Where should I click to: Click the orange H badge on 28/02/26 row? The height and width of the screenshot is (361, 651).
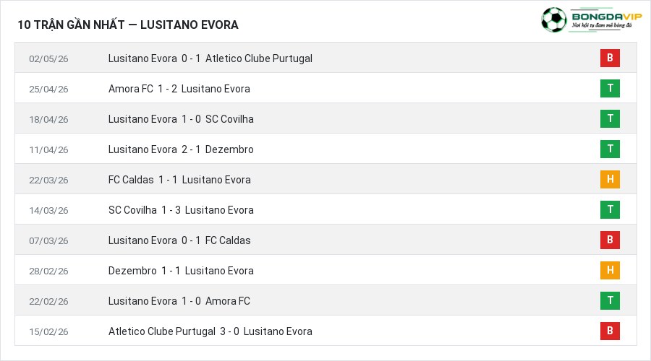pyautogui.click(x=610, y=270)
